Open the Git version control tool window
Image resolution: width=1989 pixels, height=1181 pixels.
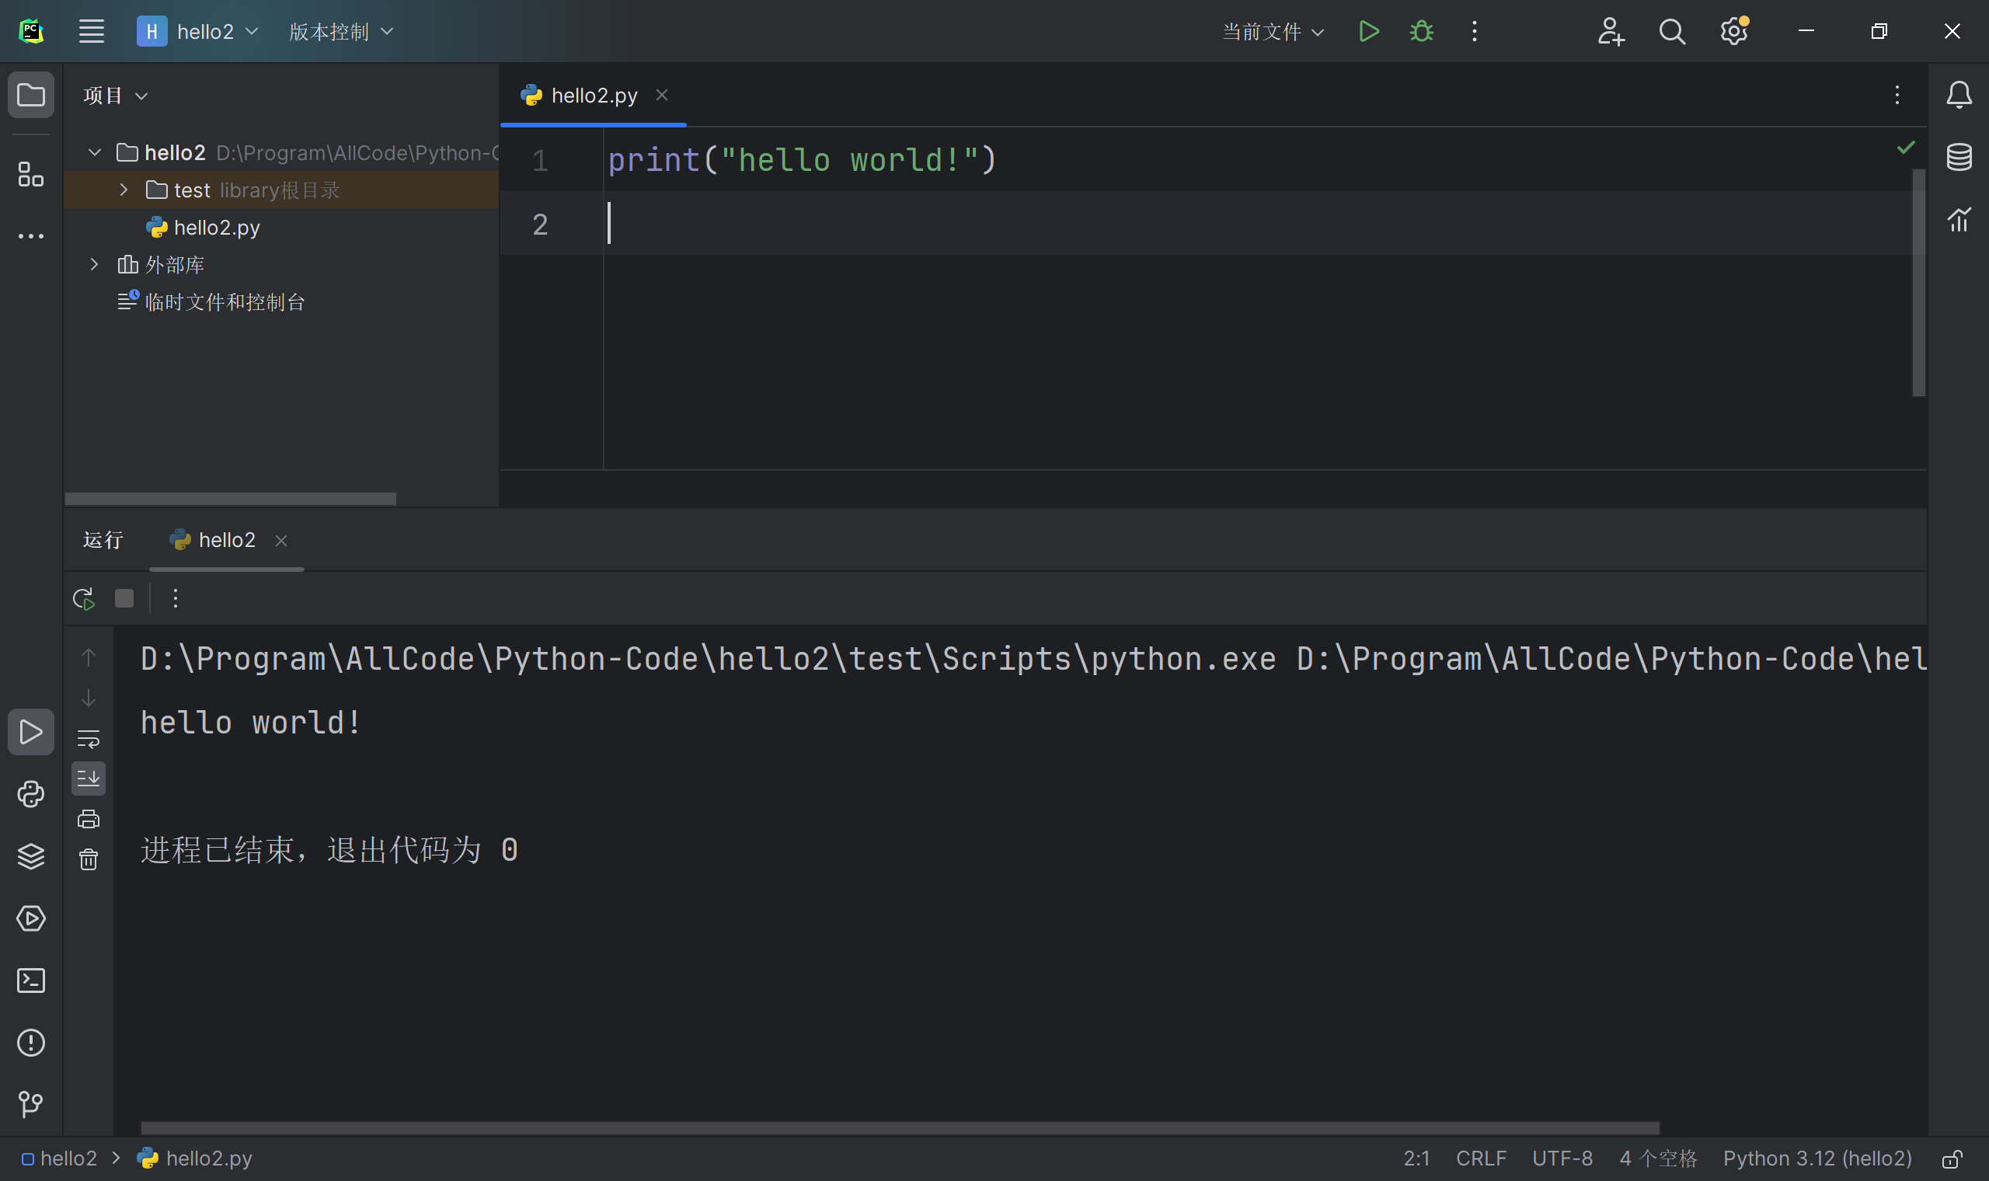[x=30, y=1104]
